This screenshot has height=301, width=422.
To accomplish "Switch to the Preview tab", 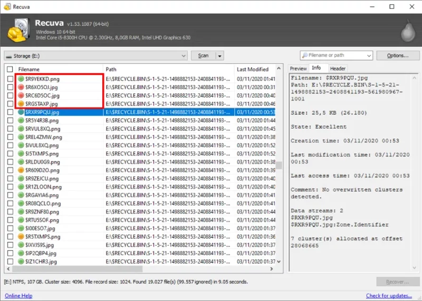I will coord(298,69).
